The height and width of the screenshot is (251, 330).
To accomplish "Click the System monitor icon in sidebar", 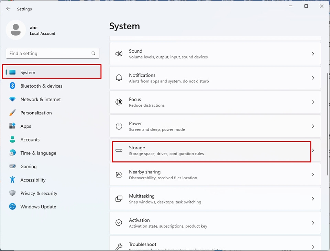I will [12, 72].
